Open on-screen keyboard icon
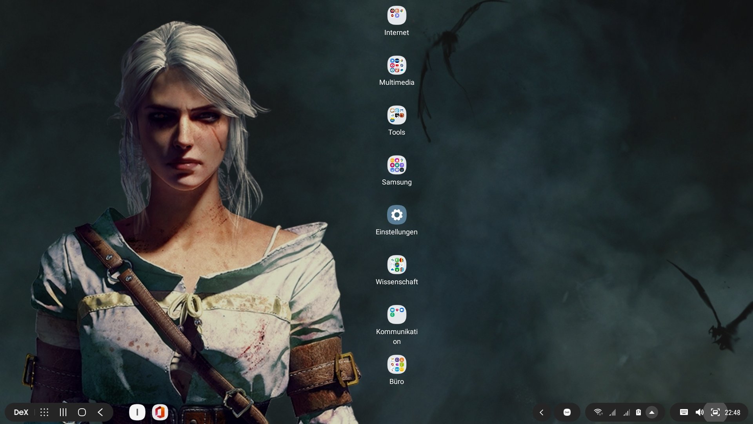This screenshot has width=753, height=424. [684, 412]
